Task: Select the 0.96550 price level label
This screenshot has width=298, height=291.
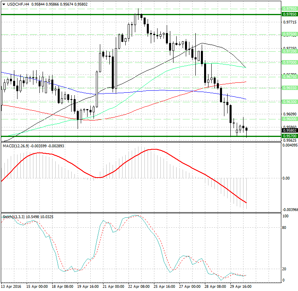Action: point(289,88)
